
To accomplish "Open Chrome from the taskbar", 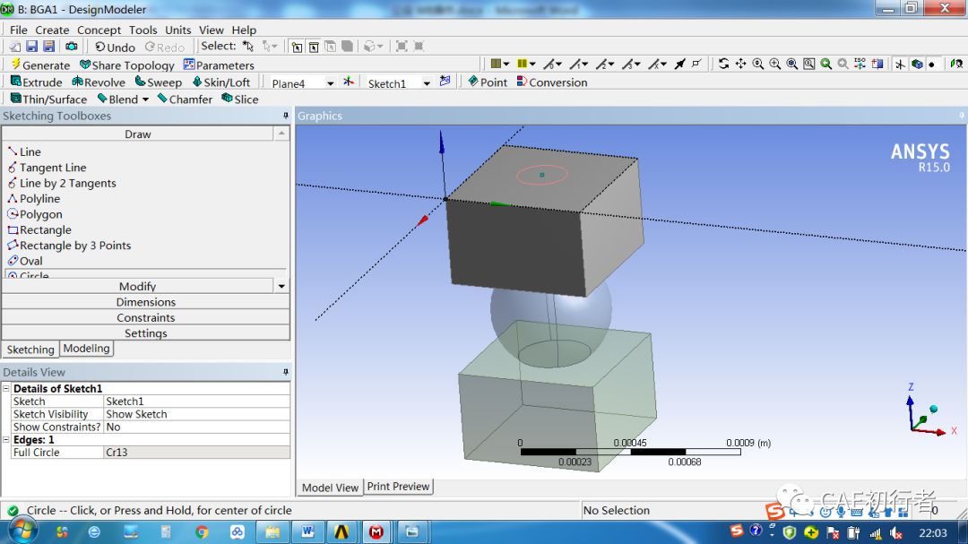I will coord(202,531).
